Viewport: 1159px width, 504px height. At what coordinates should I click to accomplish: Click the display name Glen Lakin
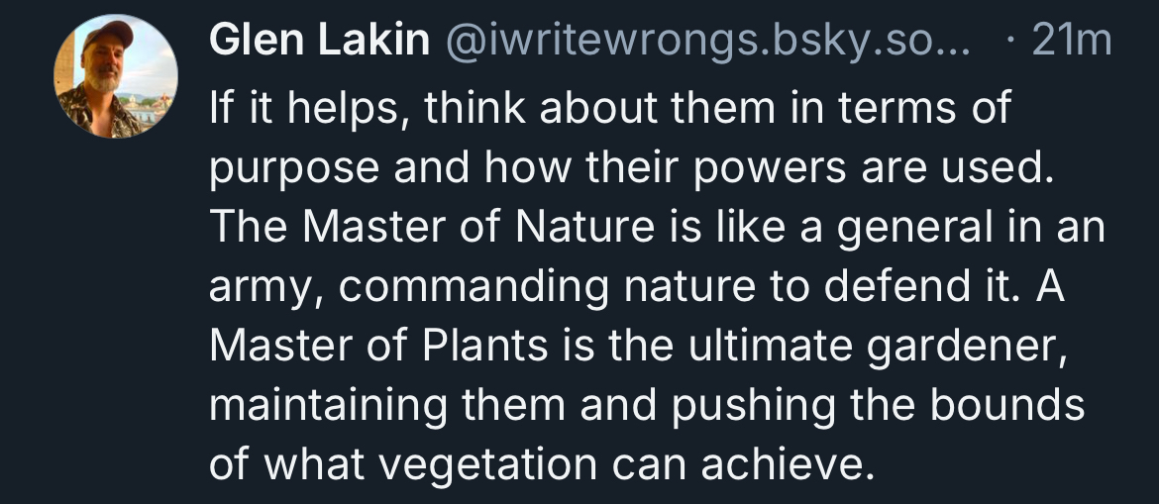point(319,42)
